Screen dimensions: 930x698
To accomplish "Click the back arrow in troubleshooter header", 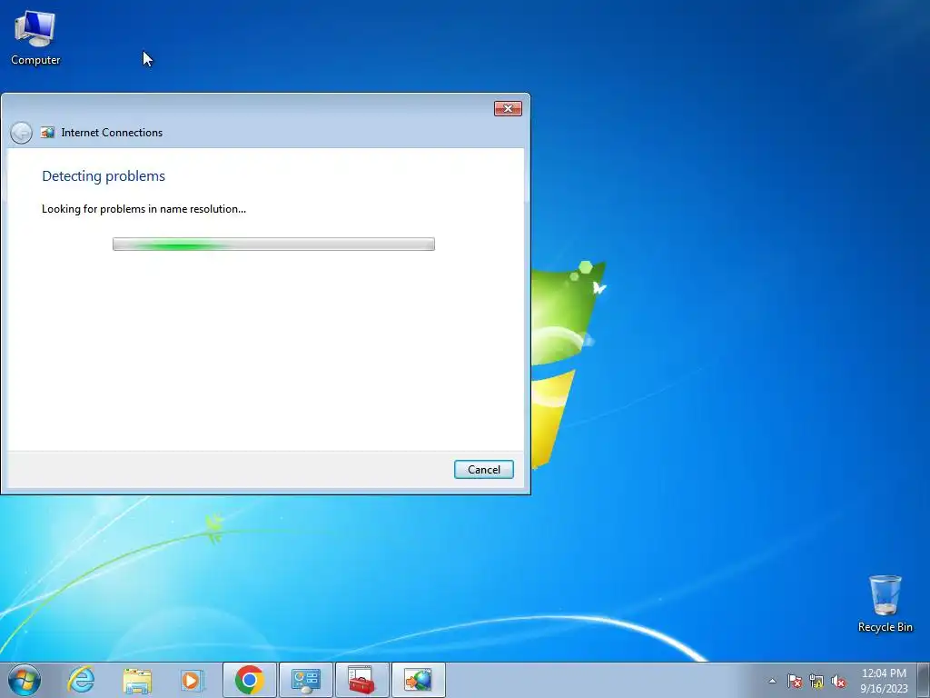I will 22,133.
